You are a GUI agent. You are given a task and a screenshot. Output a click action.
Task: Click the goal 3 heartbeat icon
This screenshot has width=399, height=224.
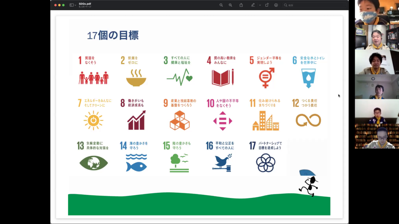pyautogui.click(x=180, y=77)
